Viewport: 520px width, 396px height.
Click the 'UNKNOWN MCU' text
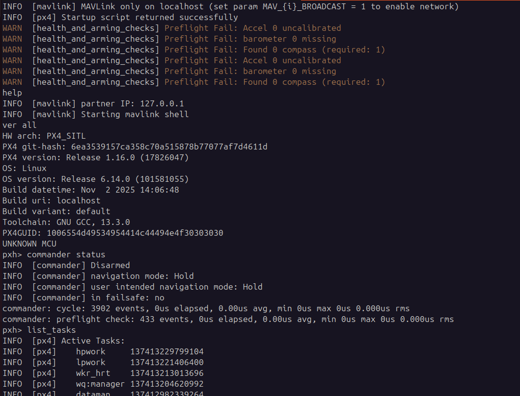click(x=29, y=244)
